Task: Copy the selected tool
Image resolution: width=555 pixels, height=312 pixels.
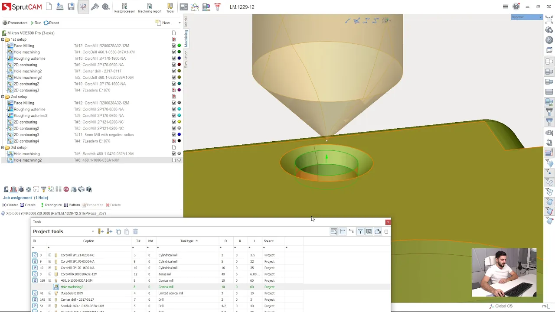Action: [118, 231]
